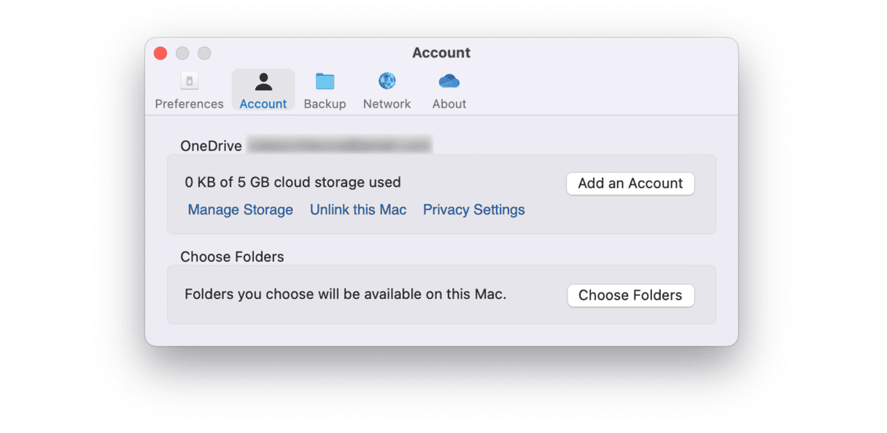Image resolution: width=887 pixels, height=433 pixels.
Task: Click the Add an Account button
Action: point(630,184)
